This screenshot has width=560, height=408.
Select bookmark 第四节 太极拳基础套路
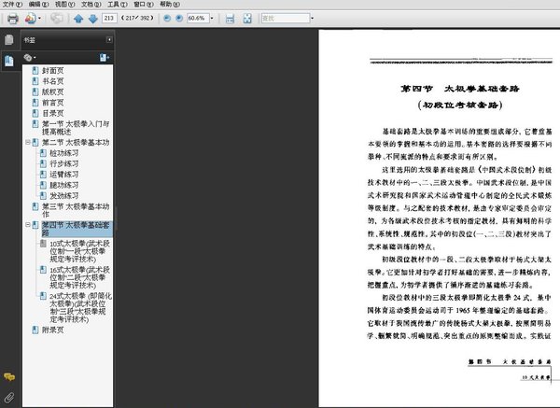(77, 229)
